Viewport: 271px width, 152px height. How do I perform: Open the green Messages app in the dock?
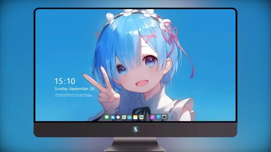(x=107, y=117)
